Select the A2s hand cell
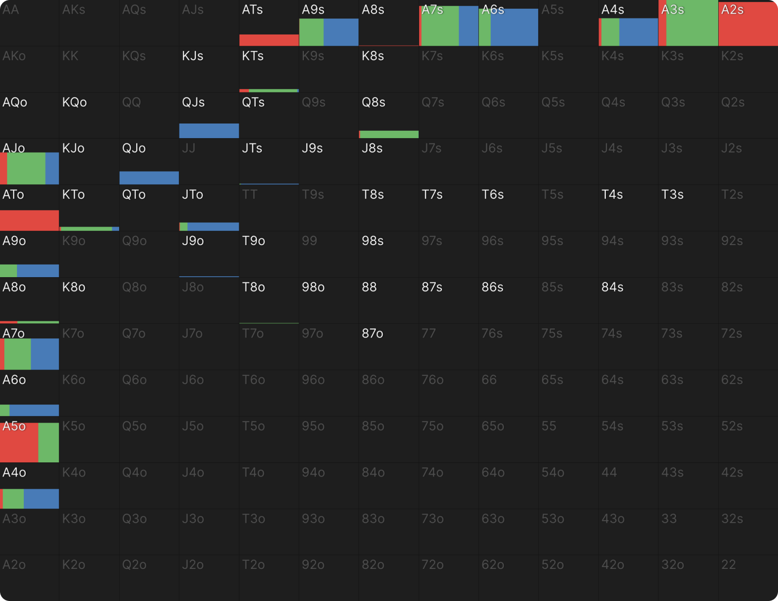778x601 pixels. click(x=748, y=23)
